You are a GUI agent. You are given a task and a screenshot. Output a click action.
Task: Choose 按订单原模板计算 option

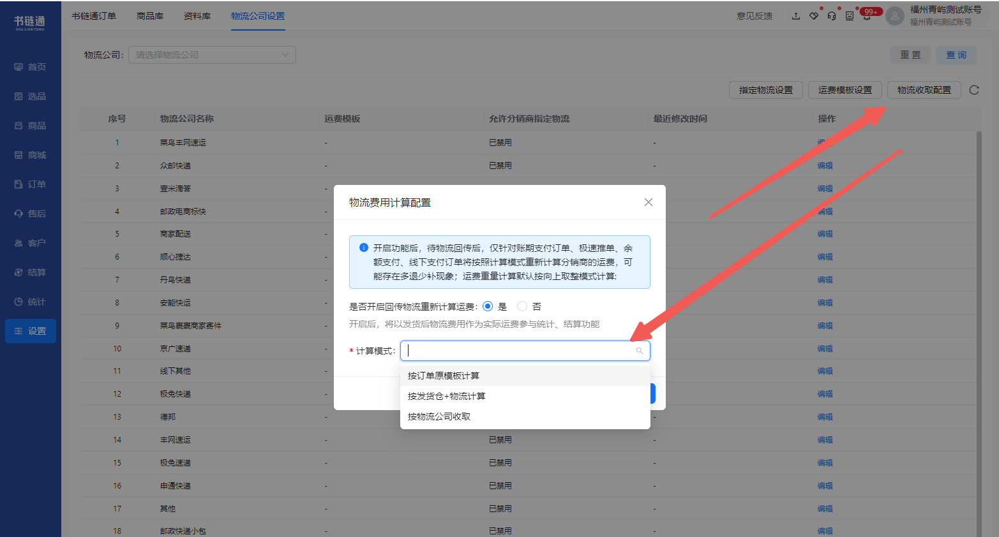(x=525, y=376)
